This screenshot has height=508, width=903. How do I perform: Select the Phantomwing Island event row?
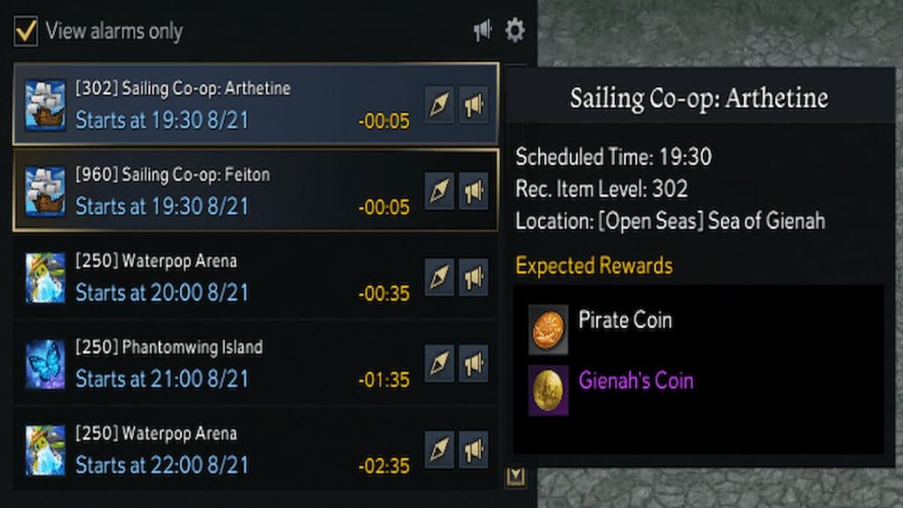220,362
